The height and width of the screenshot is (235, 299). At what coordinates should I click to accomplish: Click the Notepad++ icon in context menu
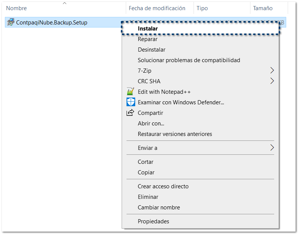pyautogui.click(x=131, y=92)
